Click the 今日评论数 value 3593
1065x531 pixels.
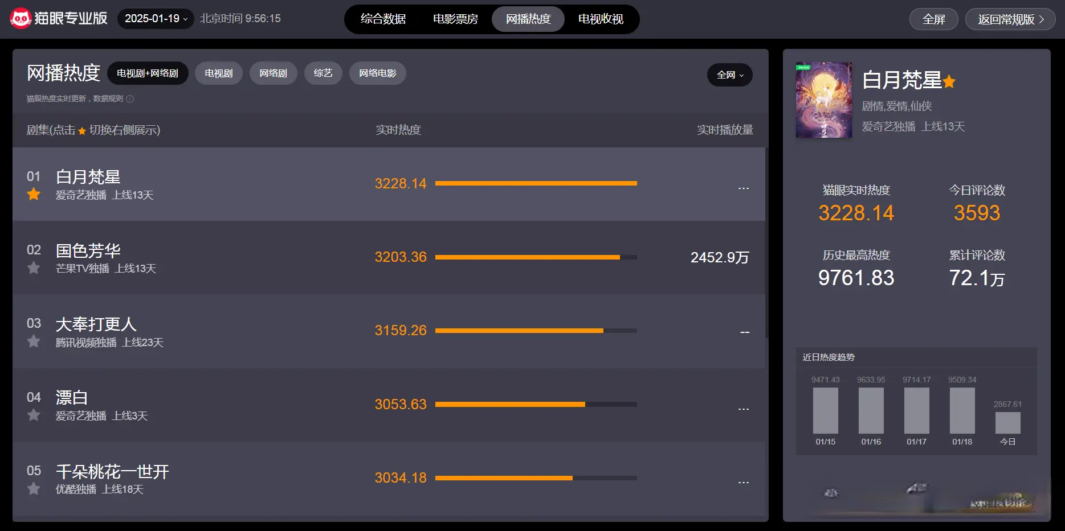[x=977, y=213]
